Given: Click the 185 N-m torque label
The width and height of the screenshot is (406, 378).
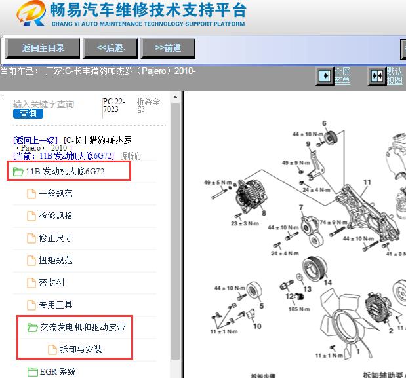Looking at the screenshot, I should pos(299,309).
